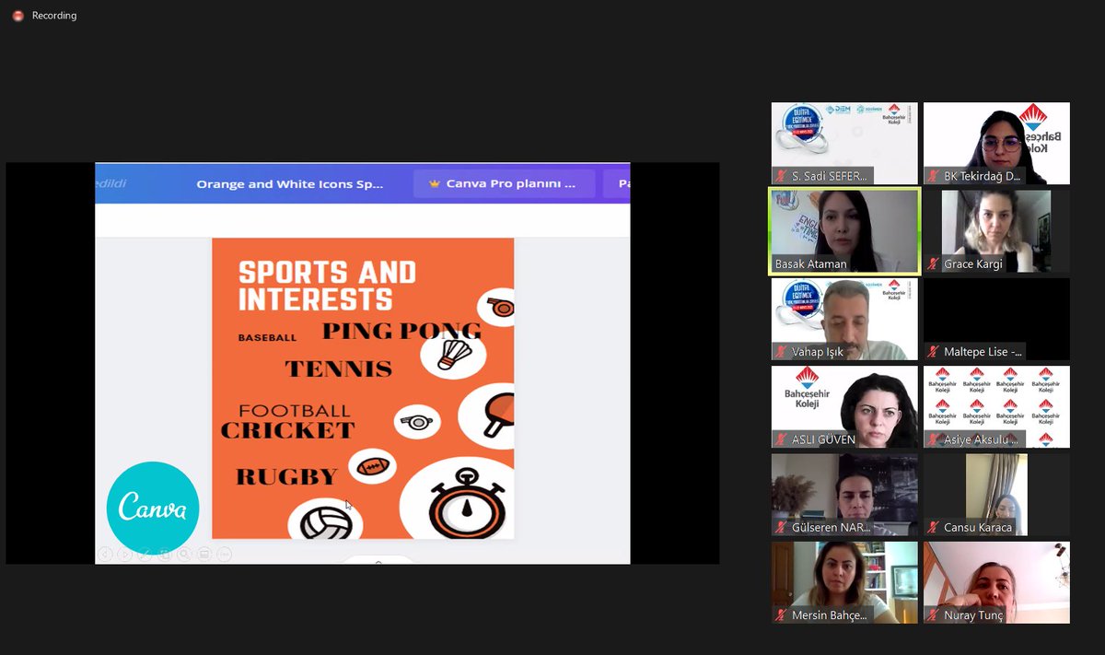Select the pen annotation tool icon
The image size is (1105, 655).
tap(145, 555)
